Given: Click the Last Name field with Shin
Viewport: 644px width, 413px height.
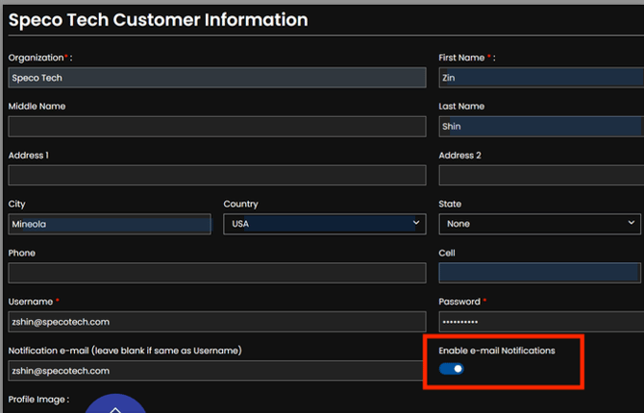Looking at the screenshot, I should (541, 127).
